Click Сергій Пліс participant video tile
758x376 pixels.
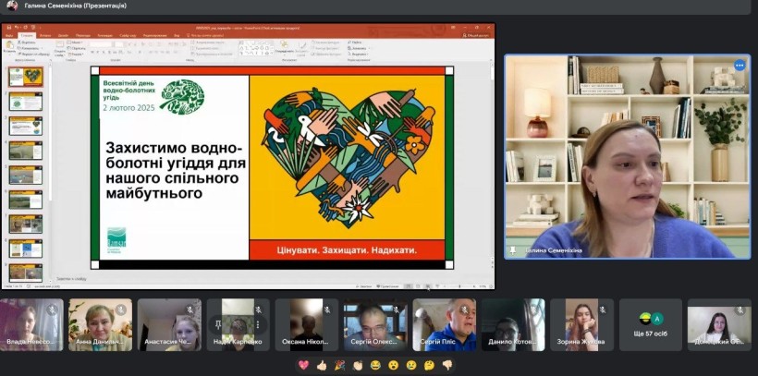445,325
